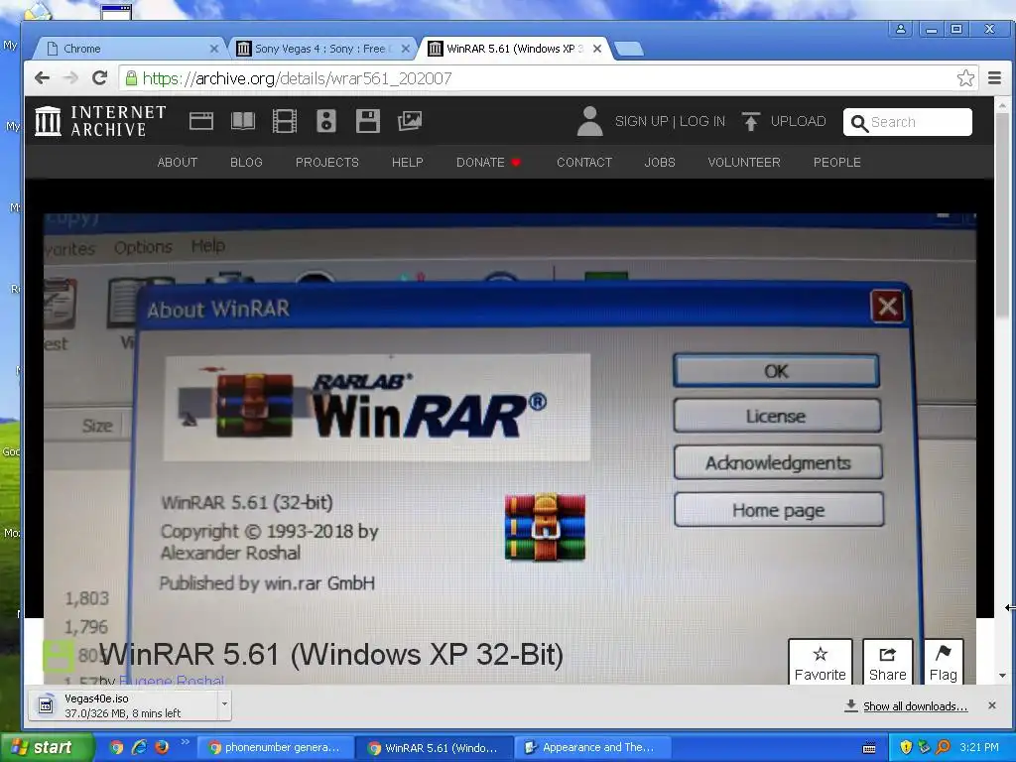Click Show all downloads link
The height and width of the screenshot is (762, 1016).
(915, 706)
